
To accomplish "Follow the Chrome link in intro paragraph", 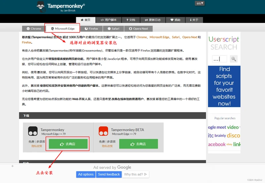I will 141,37.
